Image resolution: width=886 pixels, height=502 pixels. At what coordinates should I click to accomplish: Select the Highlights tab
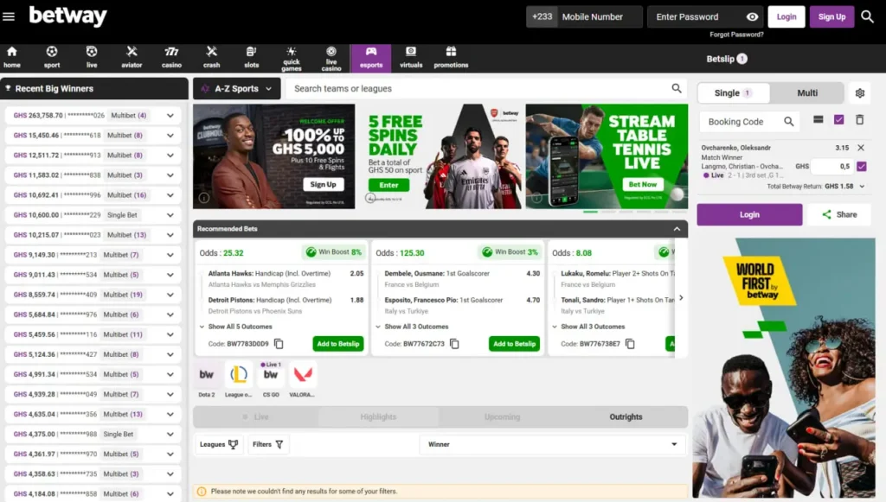click(x=378, y=416)
